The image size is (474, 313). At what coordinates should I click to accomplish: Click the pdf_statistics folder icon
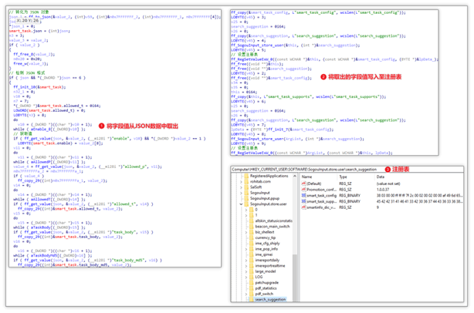pyautogui.click(x=252, y=288)
